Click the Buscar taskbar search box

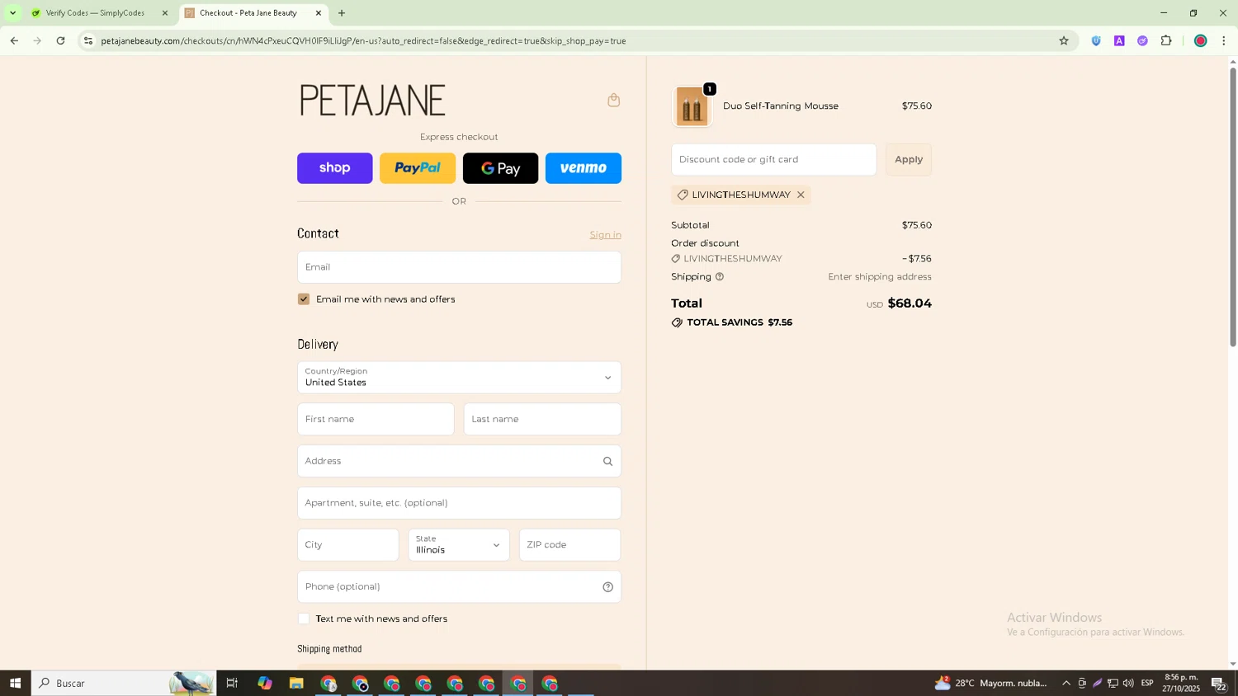[124, 684]
